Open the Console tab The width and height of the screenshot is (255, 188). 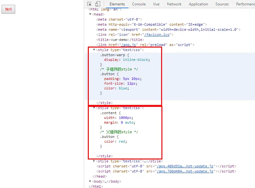tap(139, 4)
